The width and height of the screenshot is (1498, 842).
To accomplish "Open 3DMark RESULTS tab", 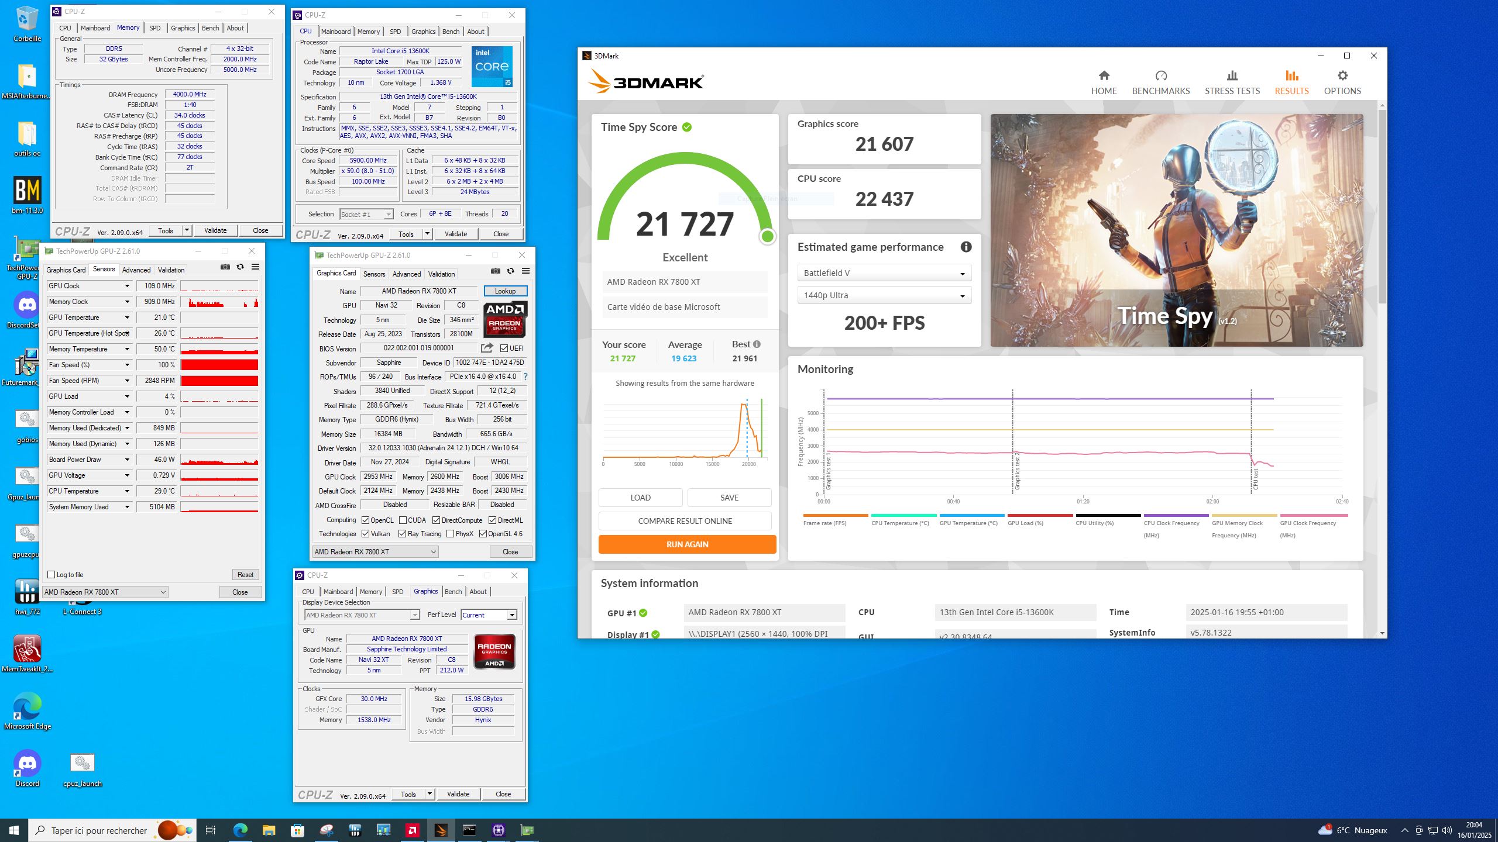I will pyautogui.click(x=1291, y=82).
